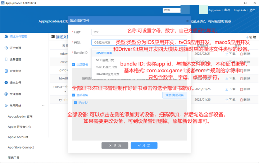Viewport: 259px width, 163px height.
Task: Collapse the 常用网站 section chevron
Action: (x=43, y=105)
